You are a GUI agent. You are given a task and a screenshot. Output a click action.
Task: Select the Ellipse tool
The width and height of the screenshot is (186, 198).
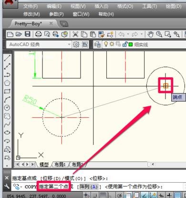[x=7, y=133]
